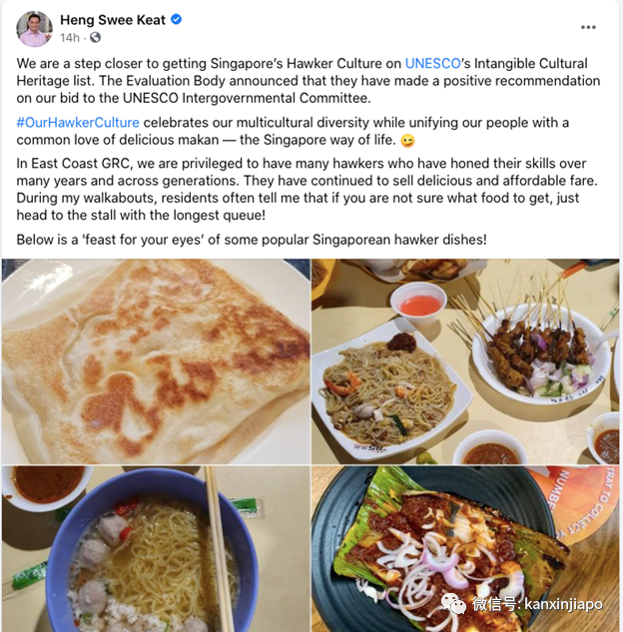Click the post text about East Coast GRC
The height and width of the screenshot is (632, 623).
308,189
